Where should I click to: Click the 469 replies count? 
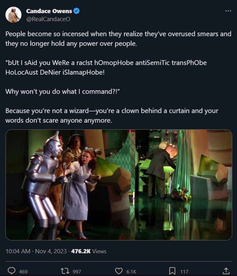23,272
